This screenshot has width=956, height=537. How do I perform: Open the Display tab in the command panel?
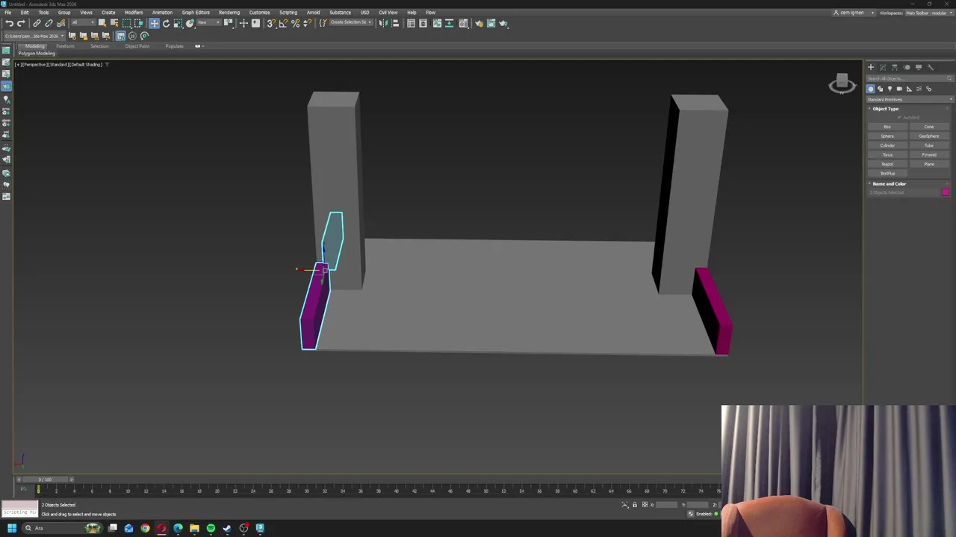tap(919, 67)
